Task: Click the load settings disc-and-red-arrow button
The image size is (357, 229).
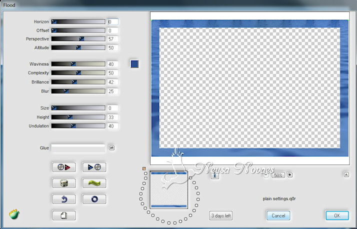Action: 64,167
